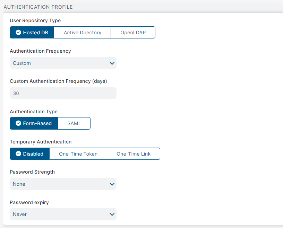283x228 pixels.
Task: Click the checkmark icon on Hosted DB
Action: tap(18, 33)
